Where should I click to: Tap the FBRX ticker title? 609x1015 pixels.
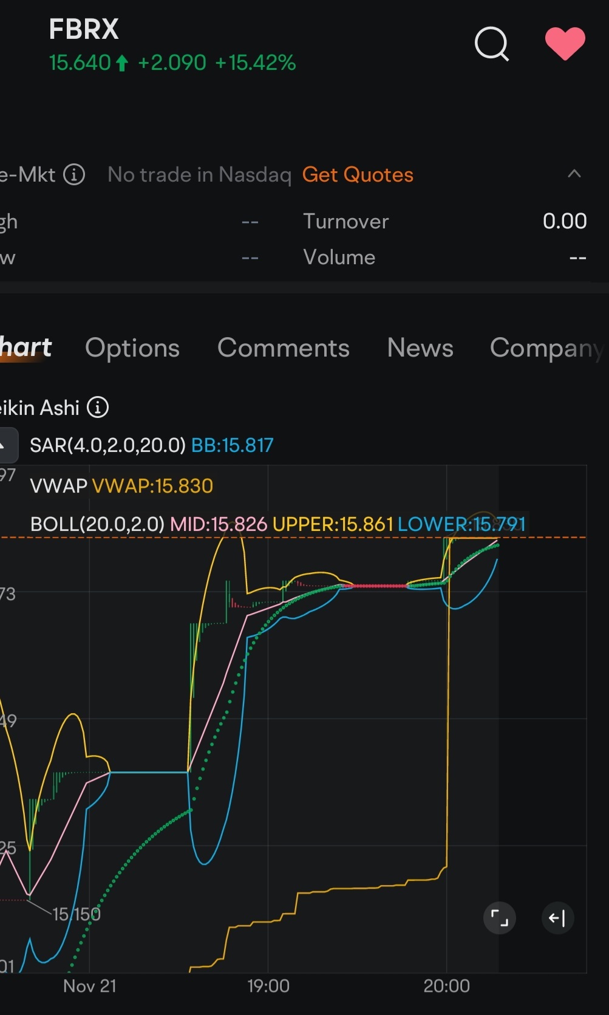(x=84, y=29)
